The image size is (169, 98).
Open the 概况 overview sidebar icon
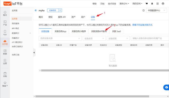pyautogui.click(x=5, y=13)
